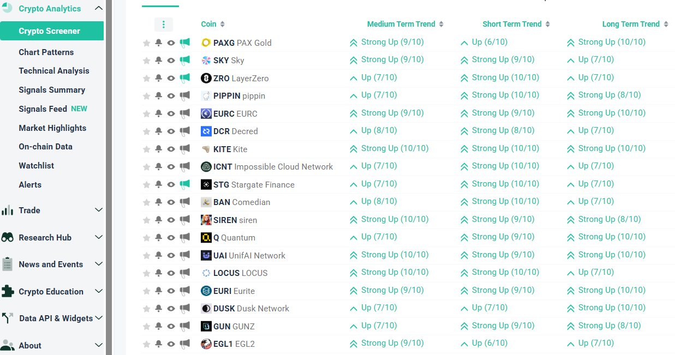Set alert bell for SKY Sky
Image resolution: width=675 pixels, height=355 pixels.
(x=158, y=61)
